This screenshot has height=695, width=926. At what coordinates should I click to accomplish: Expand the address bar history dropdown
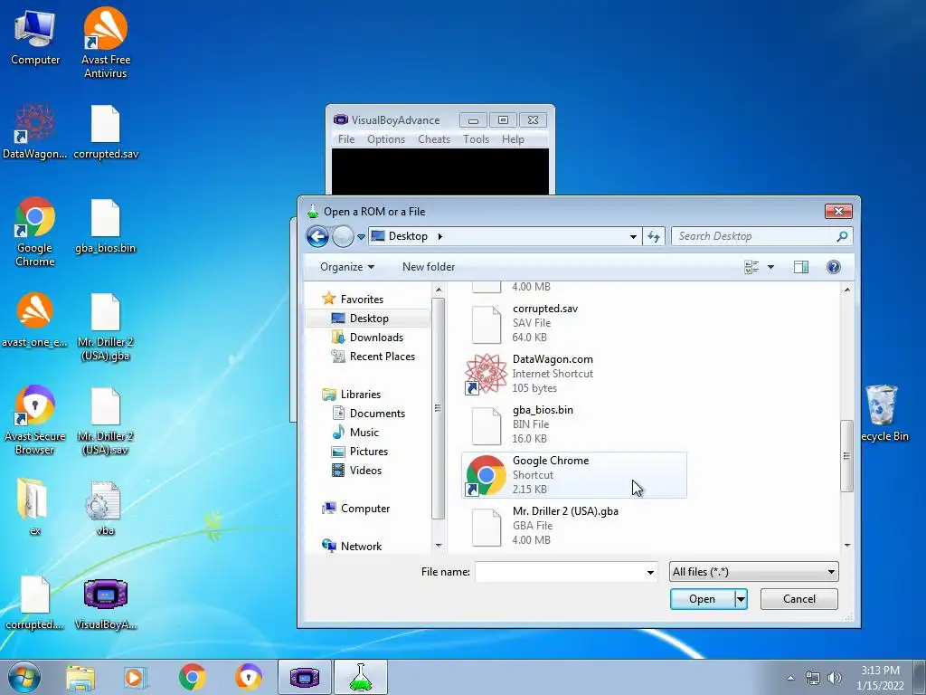pyautogui.click(x=633, y=236)
